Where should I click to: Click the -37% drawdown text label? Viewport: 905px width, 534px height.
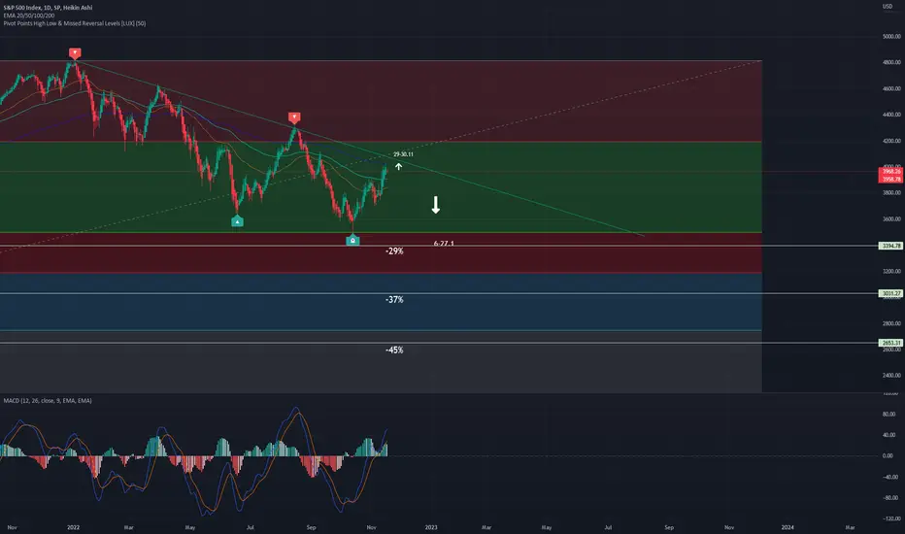point(394,300)
